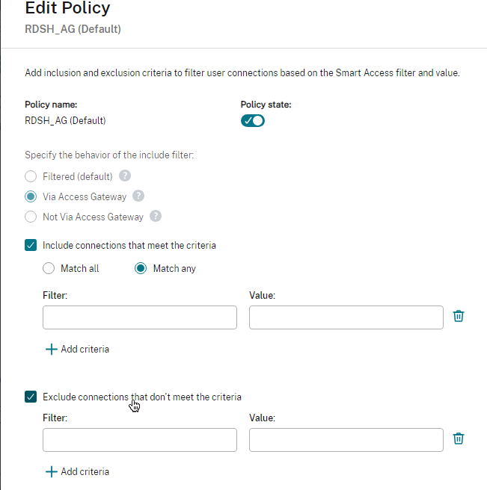The image size is (487, 490).
Task: Delete the include criteria row via trash icon
Action: pos(459,316)
